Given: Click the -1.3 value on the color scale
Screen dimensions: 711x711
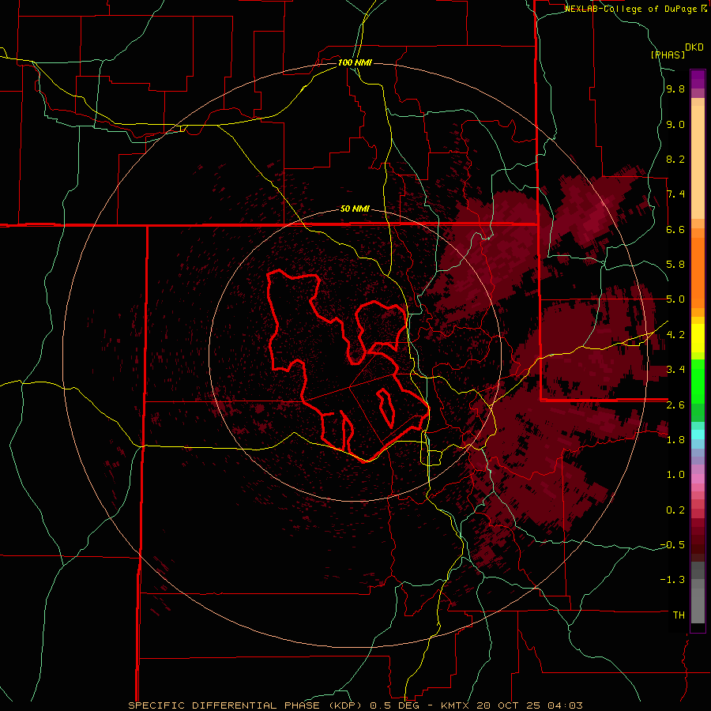Looking at the screenshot, I should [x=672, y=580].
